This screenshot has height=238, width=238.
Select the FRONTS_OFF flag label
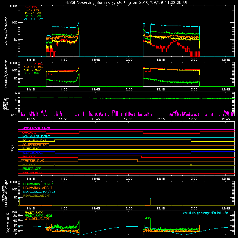[32, 169]
